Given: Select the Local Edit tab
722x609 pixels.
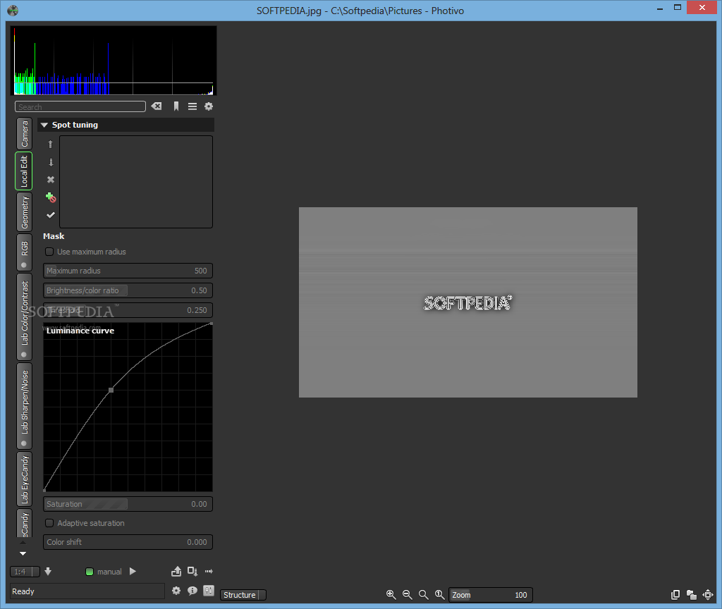Looking at the screenshot, I should (24, 171).
